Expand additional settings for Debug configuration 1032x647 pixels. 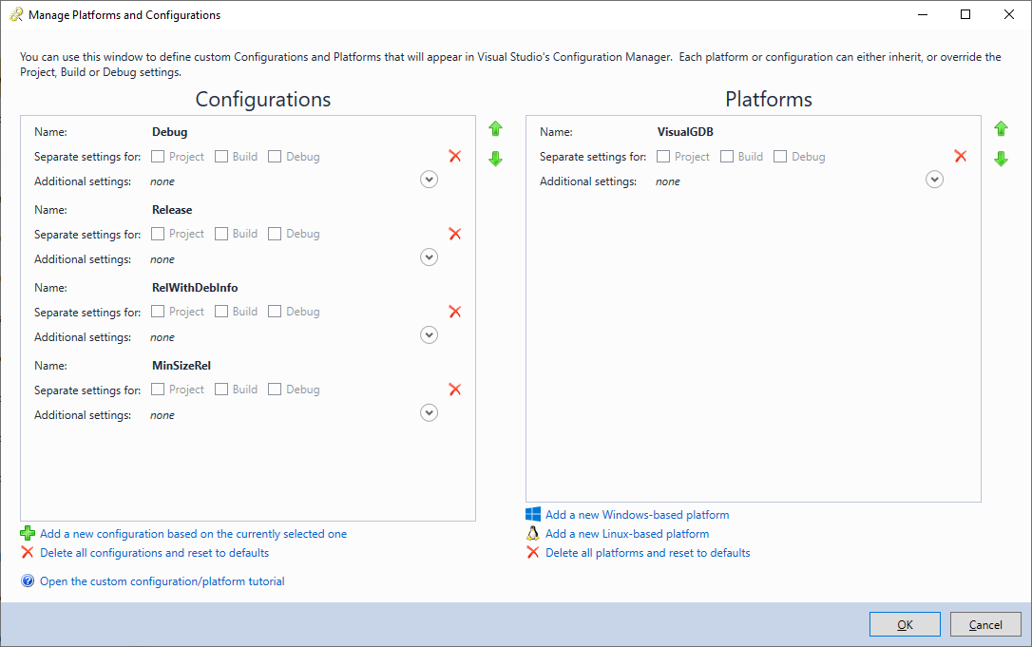[430, 179]
